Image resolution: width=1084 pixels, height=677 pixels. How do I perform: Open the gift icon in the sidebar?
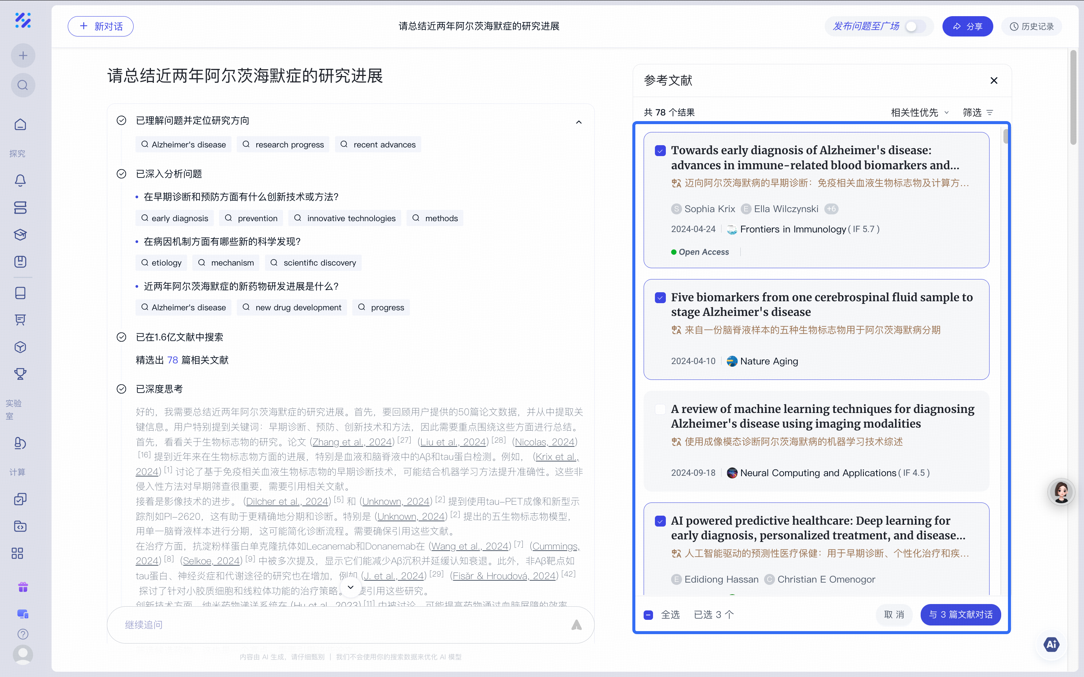click(x=23, y=587)
